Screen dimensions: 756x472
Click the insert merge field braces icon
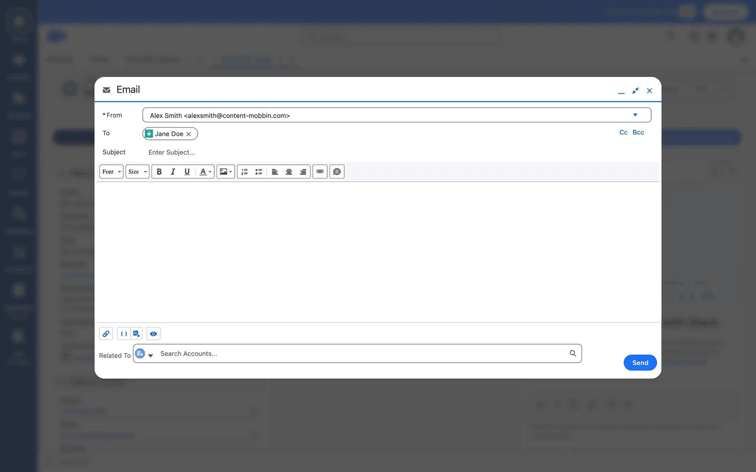124,334
